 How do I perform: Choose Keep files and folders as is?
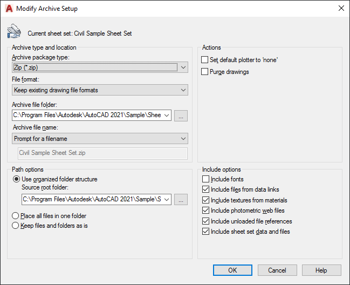(x=16, y=226)
